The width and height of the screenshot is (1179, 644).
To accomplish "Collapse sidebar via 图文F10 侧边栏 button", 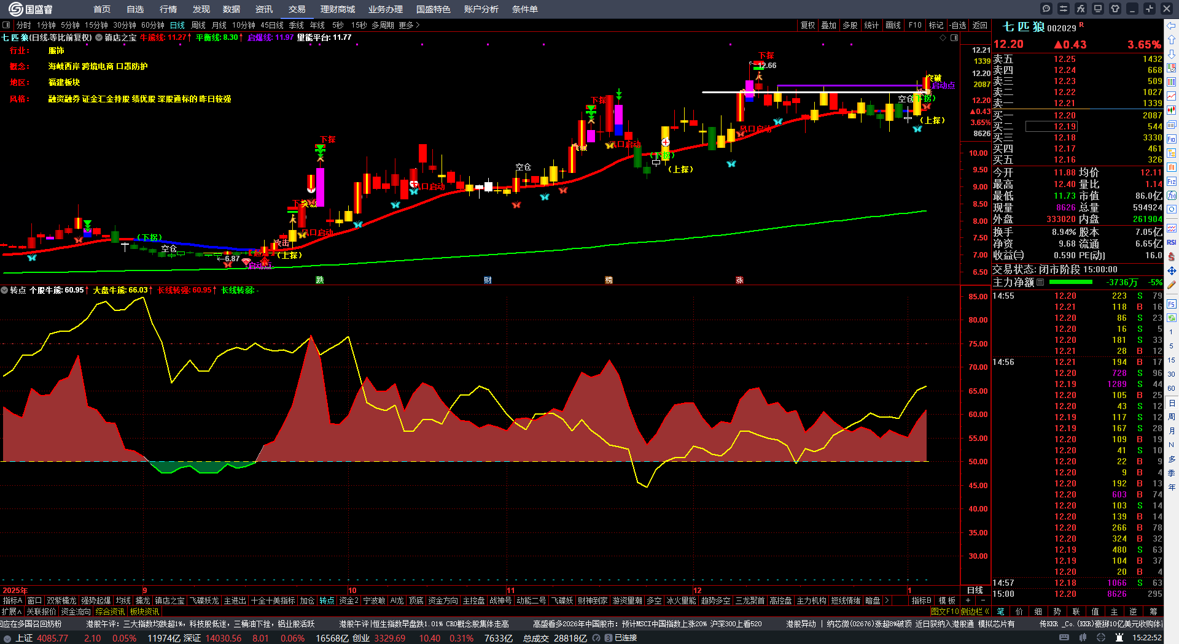I will point(960,611).
